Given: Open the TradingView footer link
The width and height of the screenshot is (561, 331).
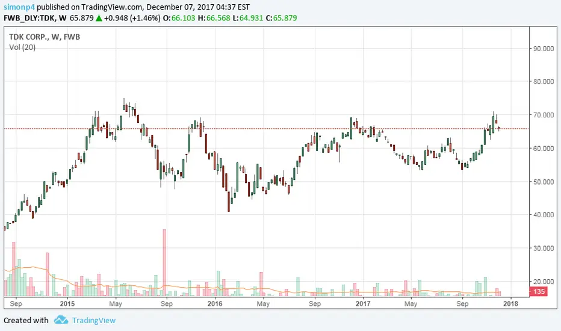Looking at the screenshot, I should 94,320.
